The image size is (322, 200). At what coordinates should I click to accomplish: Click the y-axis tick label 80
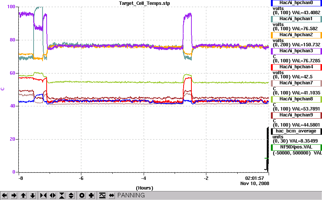tap(13, 40)
